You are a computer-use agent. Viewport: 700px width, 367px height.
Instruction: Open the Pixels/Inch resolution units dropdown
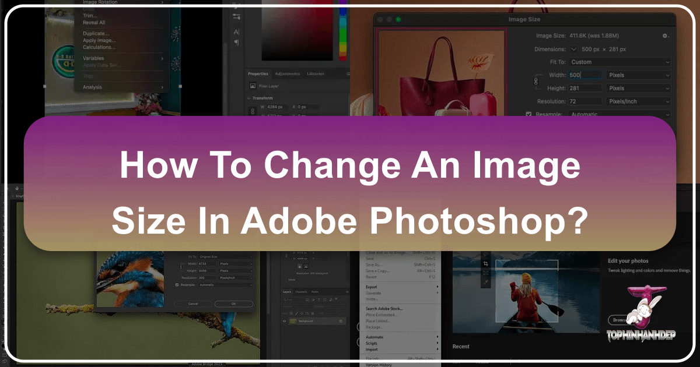pos(638,101)
